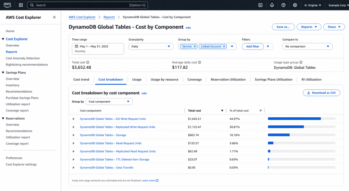Click the Average daily cost info icon
Screen dimensions: 349x191
200,62
